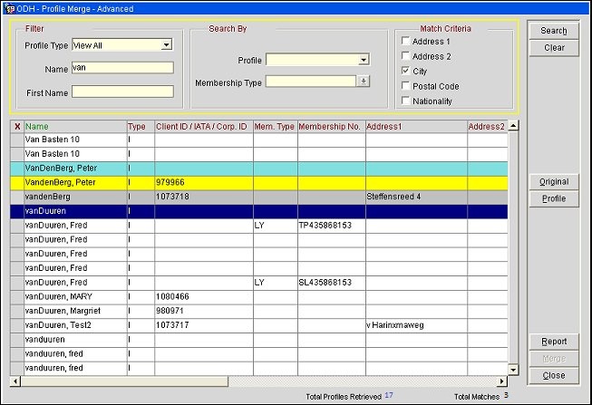Click into the First Name field
This screenshot has height=405, width=592.
(122, 92)
